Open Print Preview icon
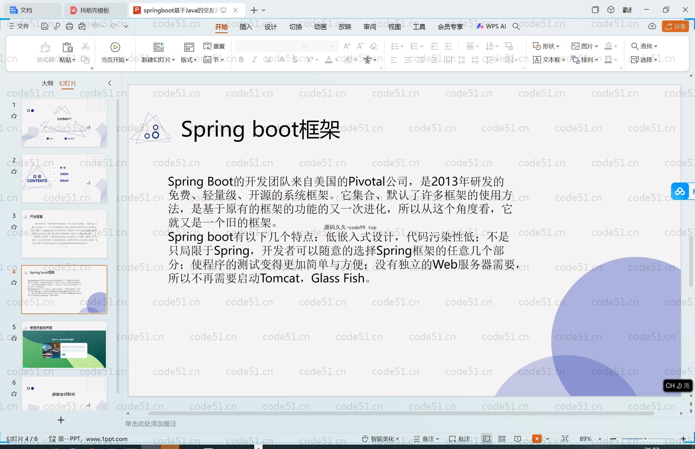Screen dimensions: 695x449 pyautogui.click(x=82, y=26)
